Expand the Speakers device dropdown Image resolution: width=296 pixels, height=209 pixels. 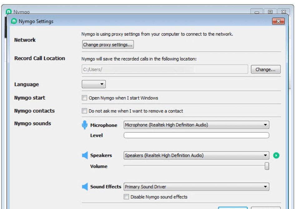[196, 155]
